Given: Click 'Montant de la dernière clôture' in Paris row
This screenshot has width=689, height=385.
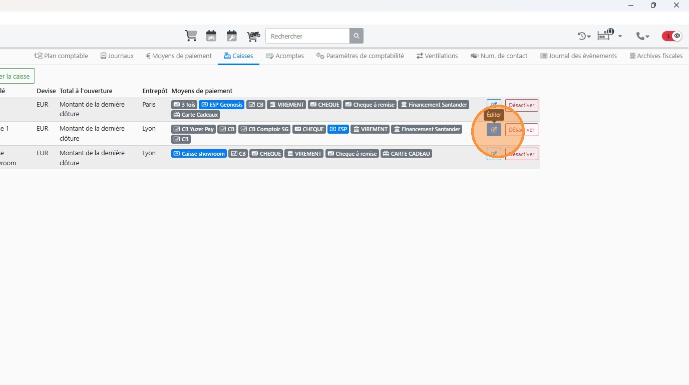Looking at the screenshot, I should coord(92,109).
